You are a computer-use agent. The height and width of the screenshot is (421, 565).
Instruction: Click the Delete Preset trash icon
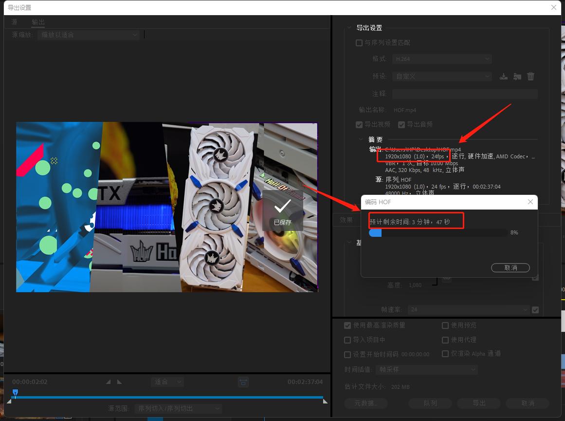pos(531,77)
